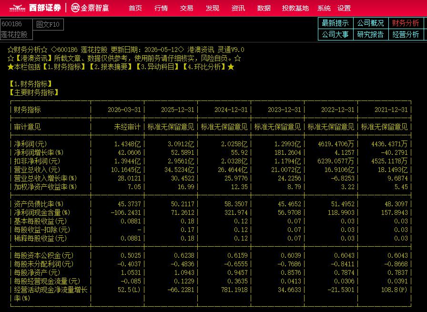
Task: Open the 资讯 menu
Action: [238, 8]
